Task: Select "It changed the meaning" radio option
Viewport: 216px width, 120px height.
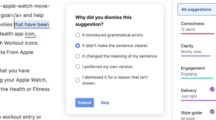Action: click(x=78, y=56)
